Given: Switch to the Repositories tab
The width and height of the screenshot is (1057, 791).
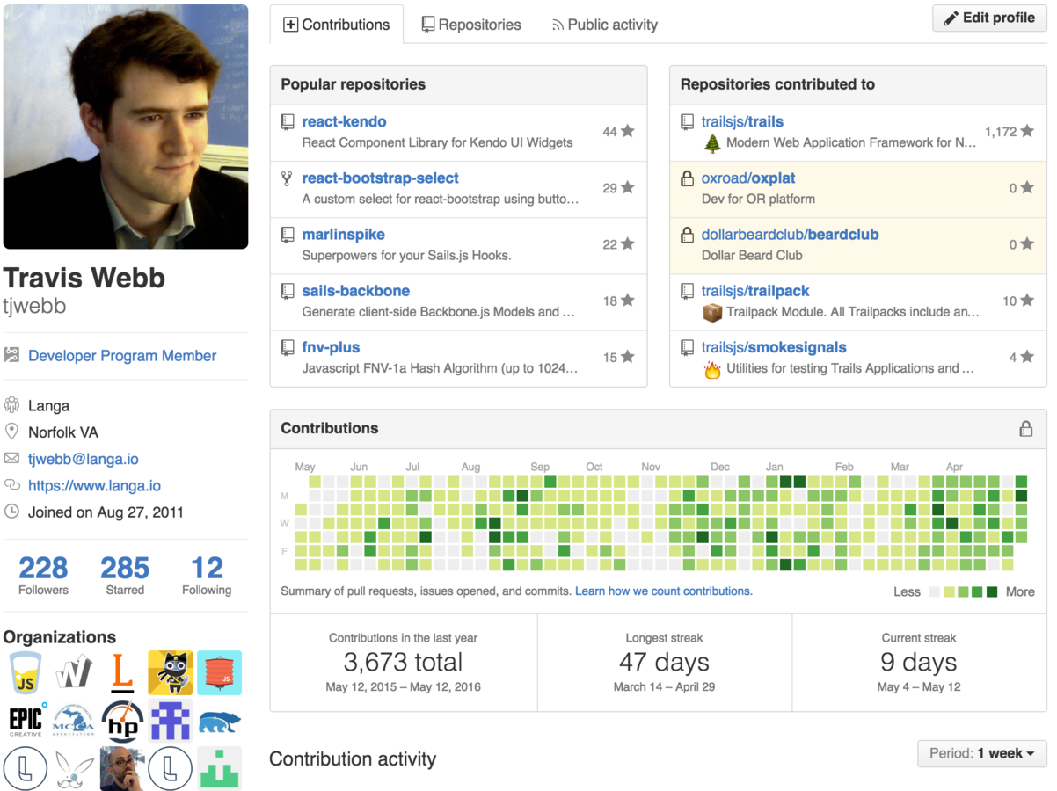Looking at the screenshot, I should pyautogui.click(x=470, y=25).
